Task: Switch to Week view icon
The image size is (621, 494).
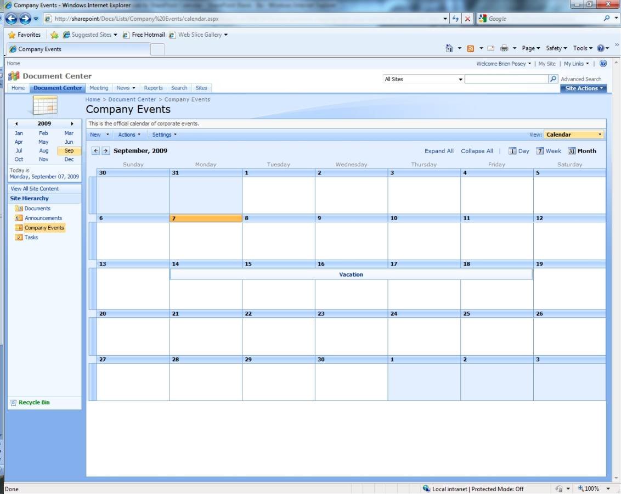Action: point(540,151)
